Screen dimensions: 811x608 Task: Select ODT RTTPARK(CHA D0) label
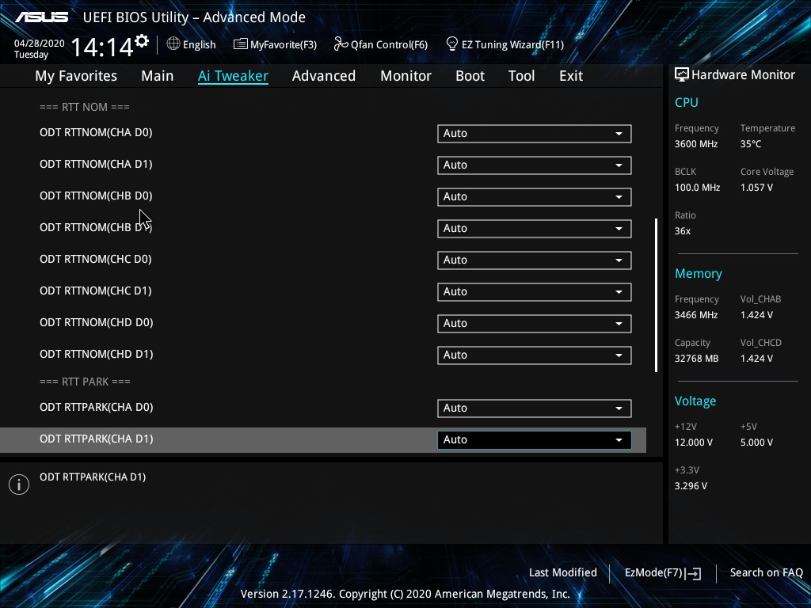96,408
